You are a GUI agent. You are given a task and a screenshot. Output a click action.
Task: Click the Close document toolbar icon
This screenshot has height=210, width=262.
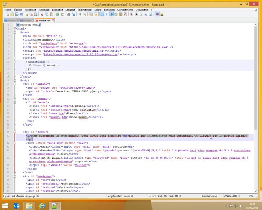click(27, 14)
